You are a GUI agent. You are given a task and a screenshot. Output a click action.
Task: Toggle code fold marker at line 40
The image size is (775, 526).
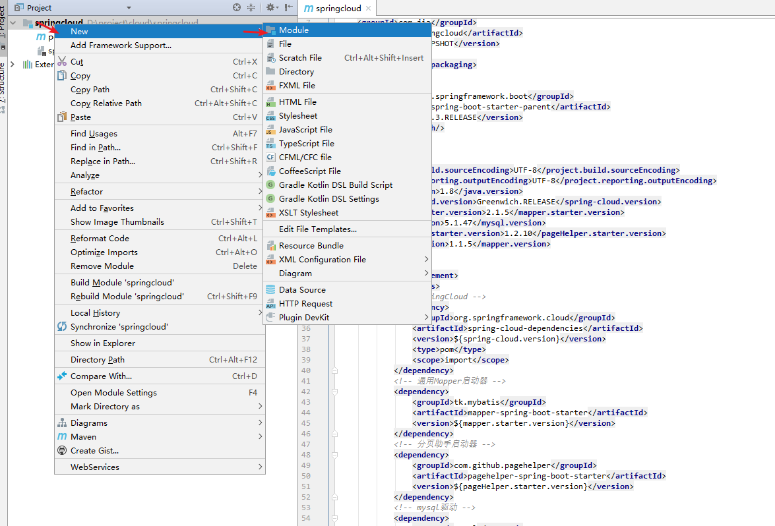(335, 370)
